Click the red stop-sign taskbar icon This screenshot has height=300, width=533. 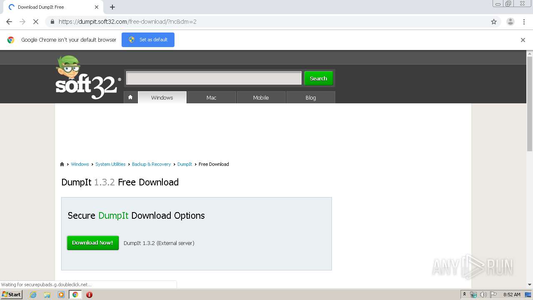[x=89, y=295]
